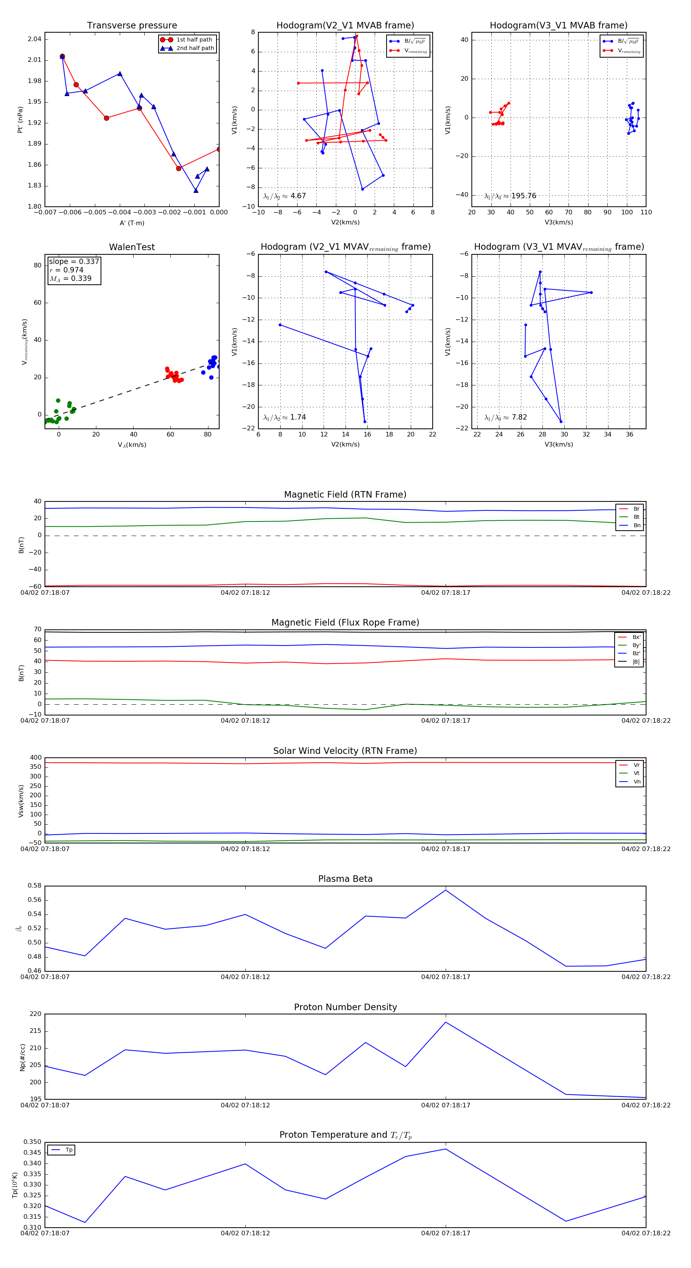
Task: Click the "Hodogram (V3_V1 MVAV remaining frame)" title
Action: pyautogui.click(x=559, y=247)
